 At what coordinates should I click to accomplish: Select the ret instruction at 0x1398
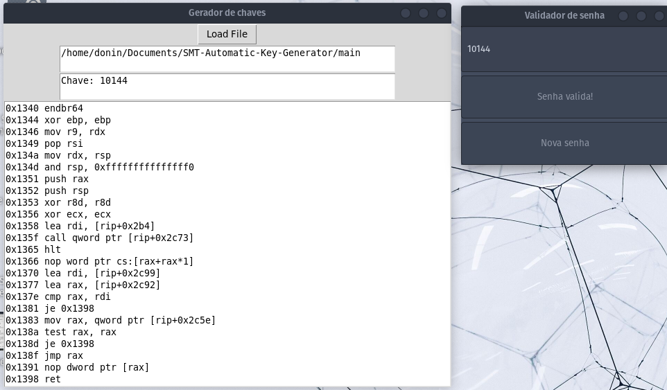(x=33, y=379)
